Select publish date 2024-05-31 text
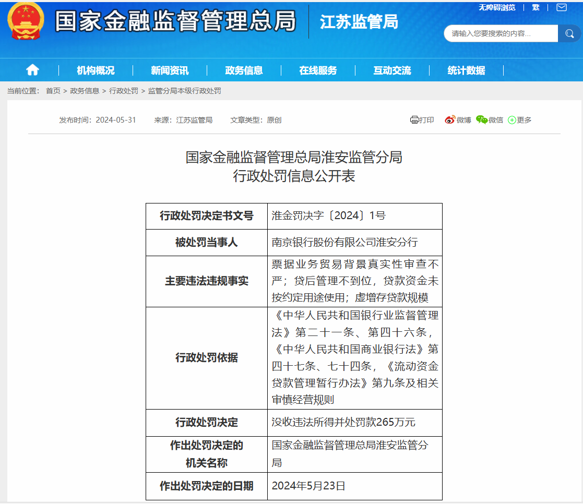Screen dimensions: 583x504 point(116,120)
